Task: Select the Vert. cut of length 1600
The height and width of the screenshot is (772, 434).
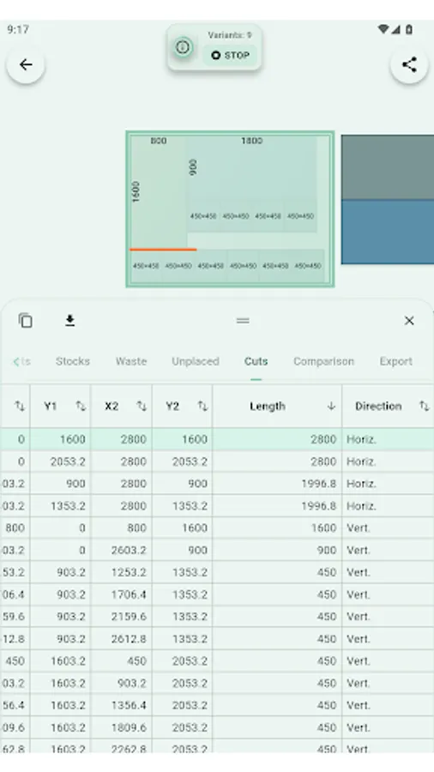Action: click(x=217, y=528)
